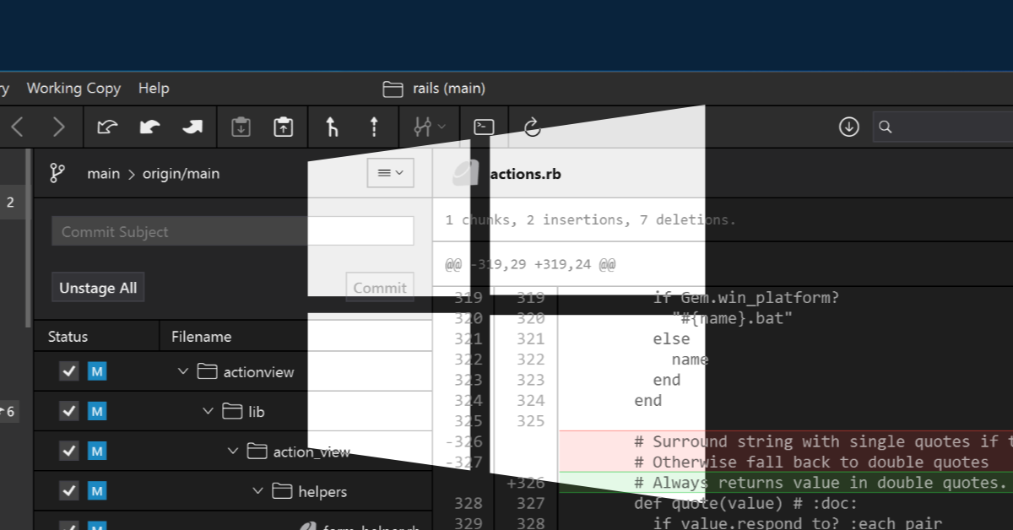This screenshot has height=530, width=1013.
Task: Collapse the actionview folder tree
Action: pos(183,370)
